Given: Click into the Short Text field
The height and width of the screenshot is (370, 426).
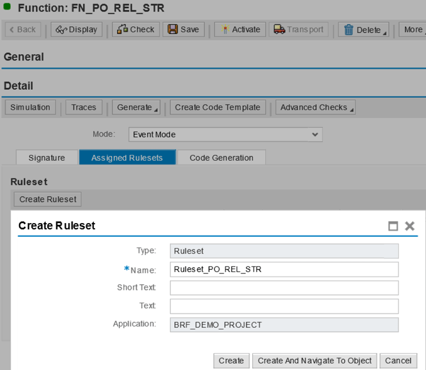Looking at the screenshot, I should click(x=284, y=288).
